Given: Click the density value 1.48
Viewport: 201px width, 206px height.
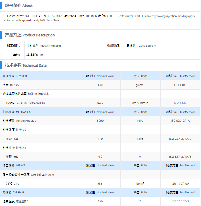Looking at the screenshot, I should [100, 85].
